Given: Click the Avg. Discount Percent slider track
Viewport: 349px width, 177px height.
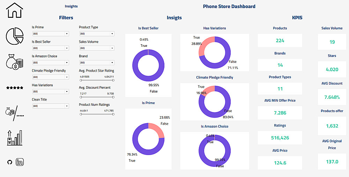Looking at the screenshot, I should [97, 97].
